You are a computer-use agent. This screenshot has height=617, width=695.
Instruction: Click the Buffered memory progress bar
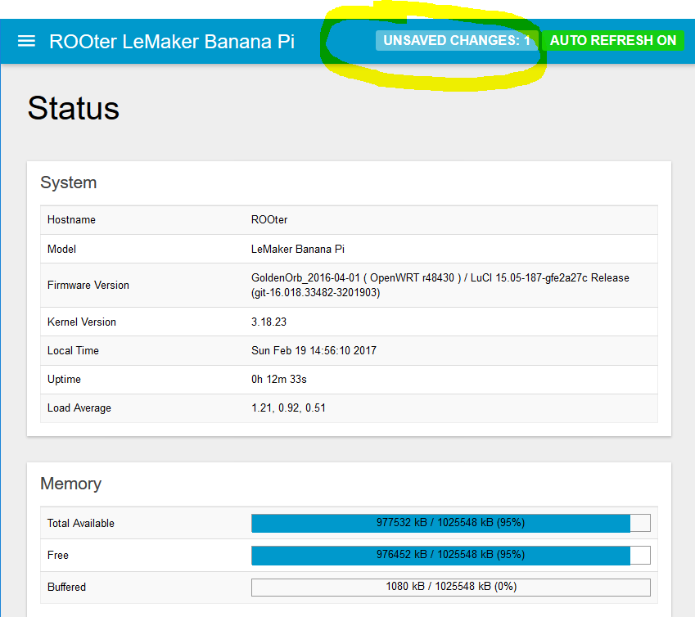[x=451, y=588]
